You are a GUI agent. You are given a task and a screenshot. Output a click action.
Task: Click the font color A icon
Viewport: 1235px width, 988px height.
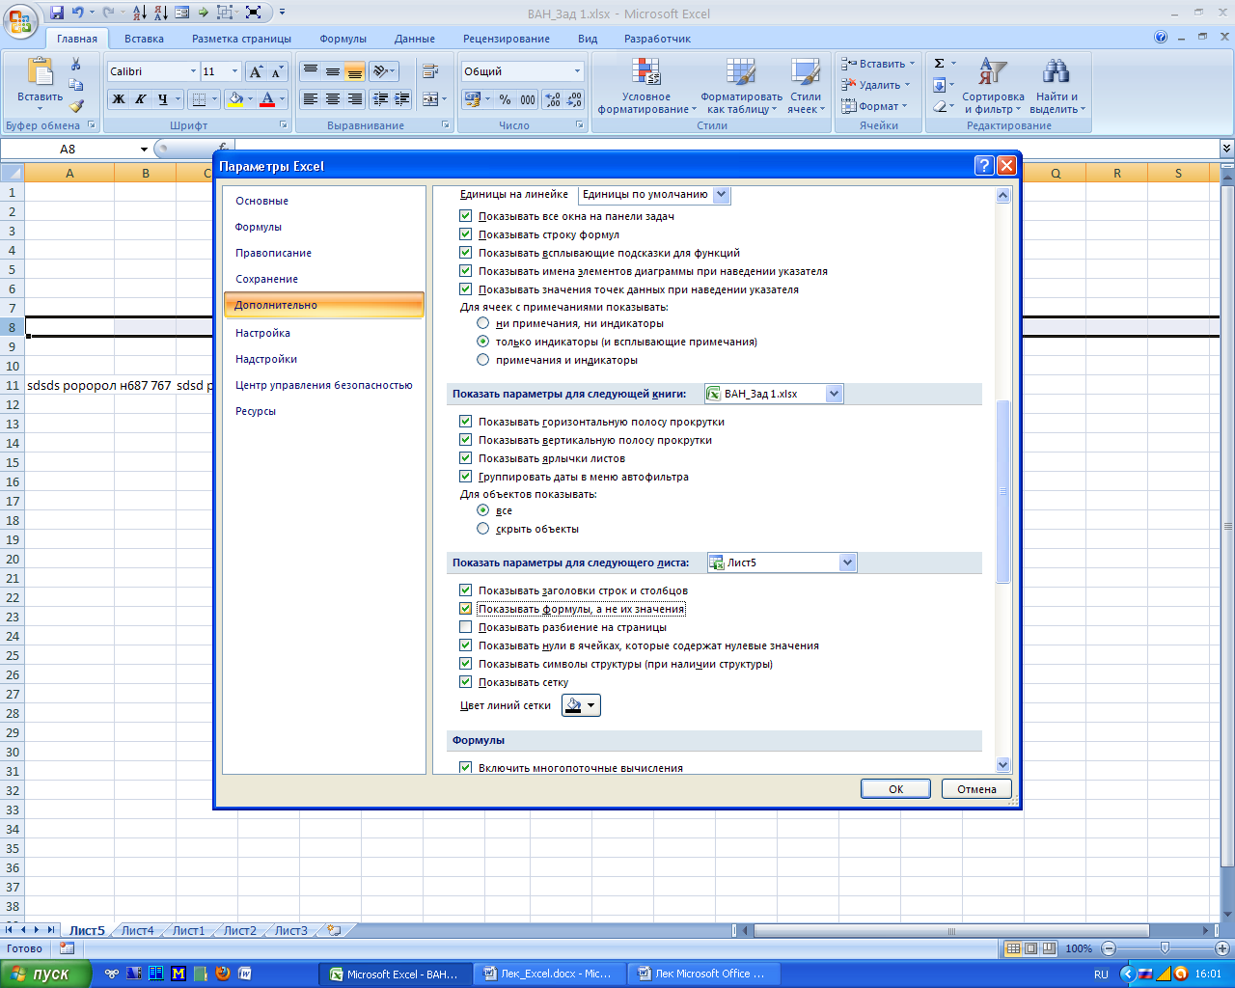(x=268, y=98)
